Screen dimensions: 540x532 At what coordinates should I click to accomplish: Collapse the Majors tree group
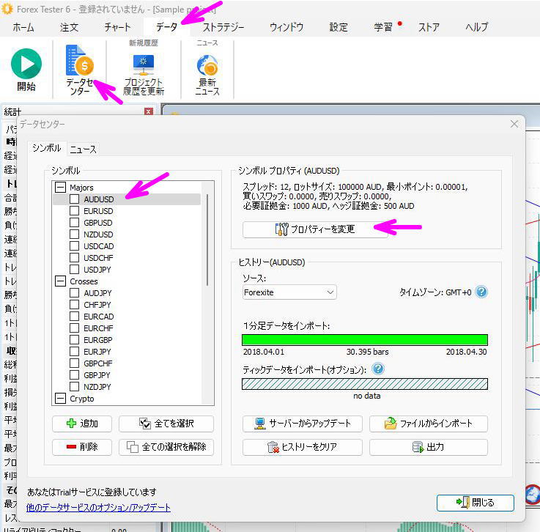click(60, 188)
